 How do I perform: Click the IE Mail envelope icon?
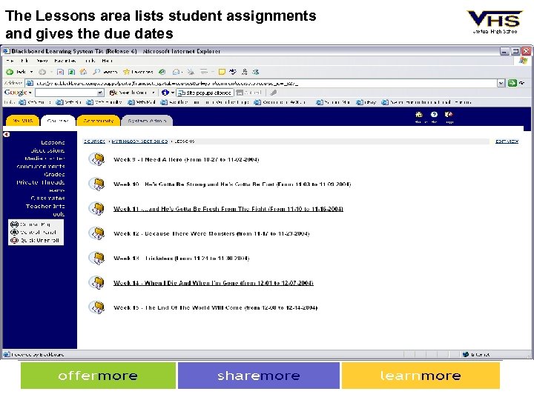(x=176, y=72)
